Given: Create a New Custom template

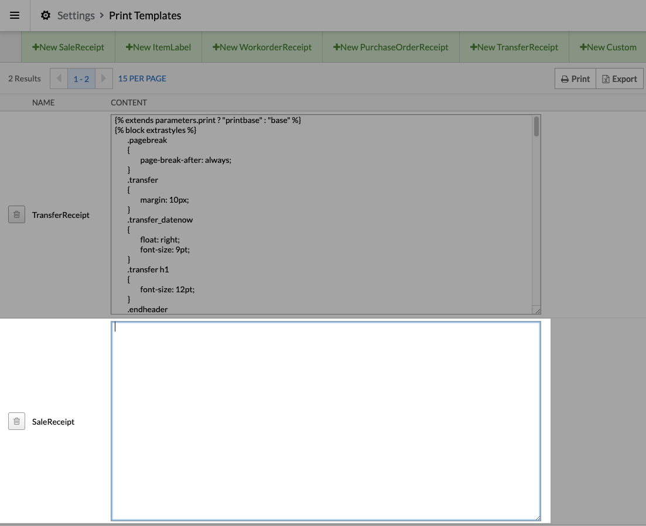Looking at the screenshot, I should [x=607, y=47].
